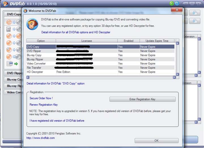Open the DVD Ripper sidebar tab
The height and width of the screenshot is (148, 204).
(13, 73)
